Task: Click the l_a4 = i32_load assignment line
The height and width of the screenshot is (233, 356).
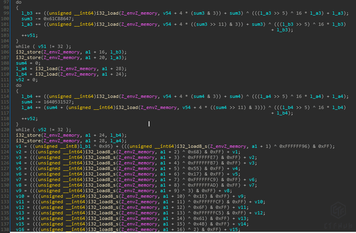Action: 71,69
